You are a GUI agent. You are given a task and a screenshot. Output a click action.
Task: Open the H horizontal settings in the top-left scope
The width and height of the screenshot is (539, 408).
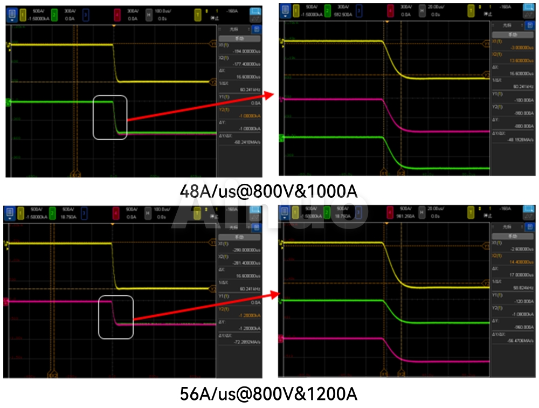point(149,15)
